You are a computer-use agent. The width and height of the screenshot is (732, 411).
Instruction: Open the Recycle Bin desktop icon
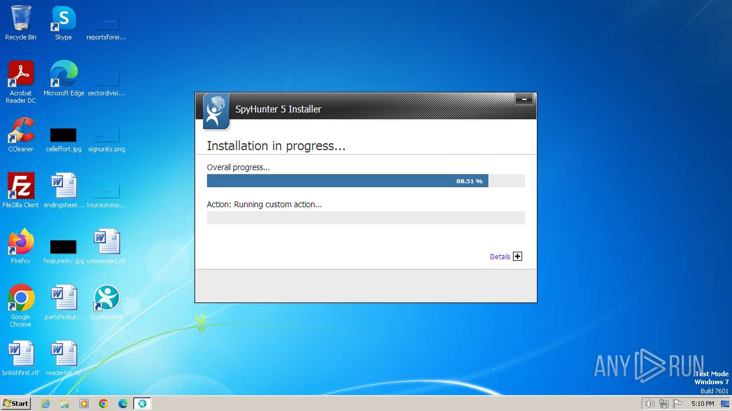tap(21, 23)
